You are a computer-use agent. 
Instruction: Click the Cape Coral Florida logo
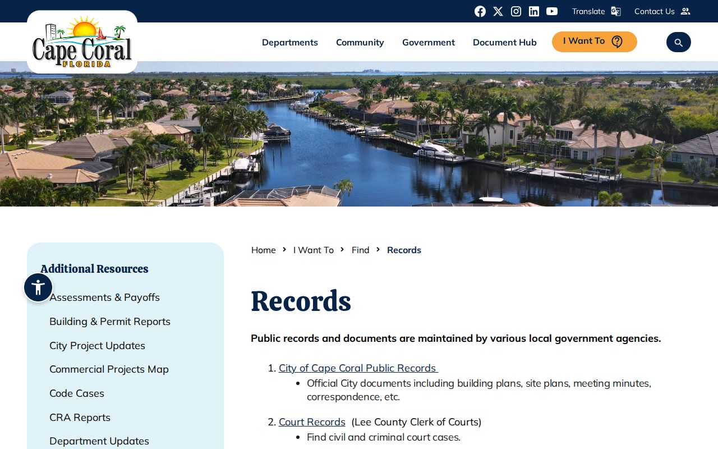pyautogui.click(x=82, y=42)
